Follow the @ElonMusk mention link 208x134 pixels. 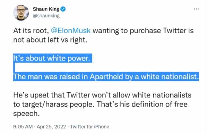71,30
